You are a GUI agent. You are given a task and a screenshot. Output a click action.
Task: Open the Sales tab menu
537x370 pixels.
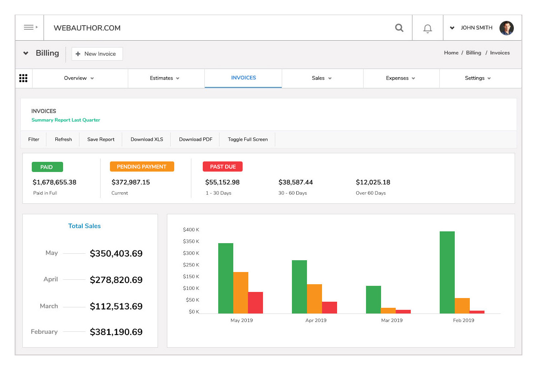[322, 78]
